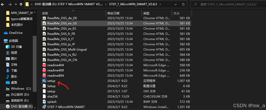Expand the chevron after DVD 驱动器 path segment
Image resolution: width=266 pixels, height=110 pixels.
point(106,4)
